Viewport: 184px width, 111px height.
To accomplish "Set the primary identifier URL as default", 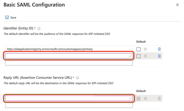I will [x=138, y=49].
